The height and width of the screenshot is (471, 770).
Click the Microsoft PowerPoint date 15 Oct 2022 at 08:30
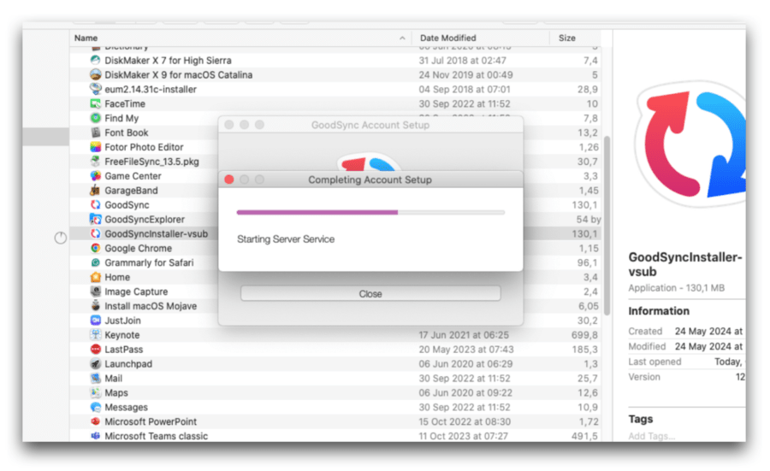[465, 421]
